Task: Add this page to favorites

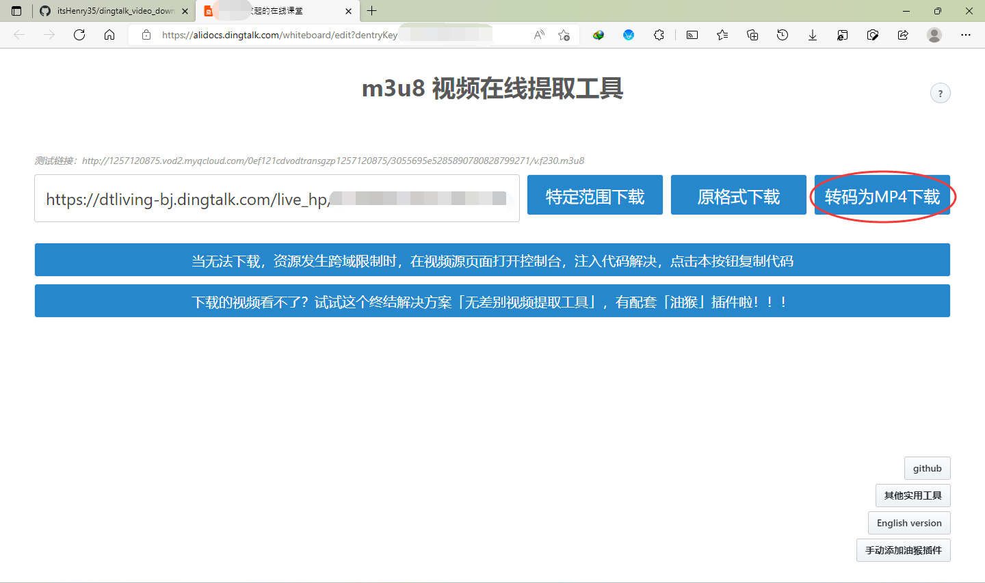Action: [564, 35]
